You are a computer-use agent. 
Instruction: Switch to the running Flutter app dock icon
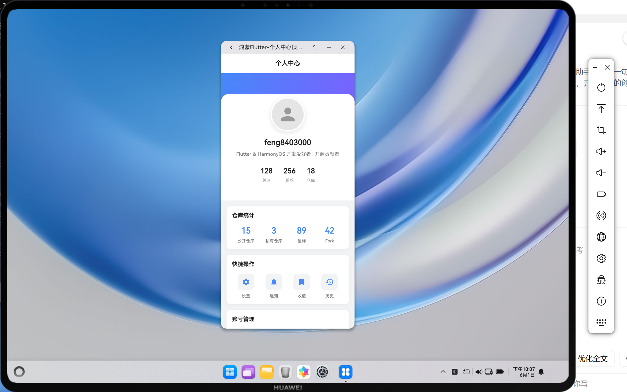pyautogui.click(x=345, y=372)
